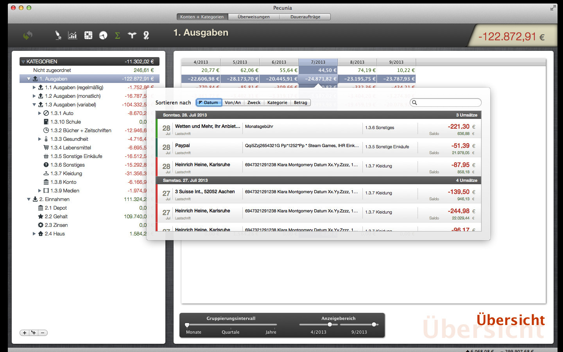Viewport: 563px width, 352px height.
Task: Click the Anzeigebereich end handle at 9/2013
Action: [x=374, y=325]
